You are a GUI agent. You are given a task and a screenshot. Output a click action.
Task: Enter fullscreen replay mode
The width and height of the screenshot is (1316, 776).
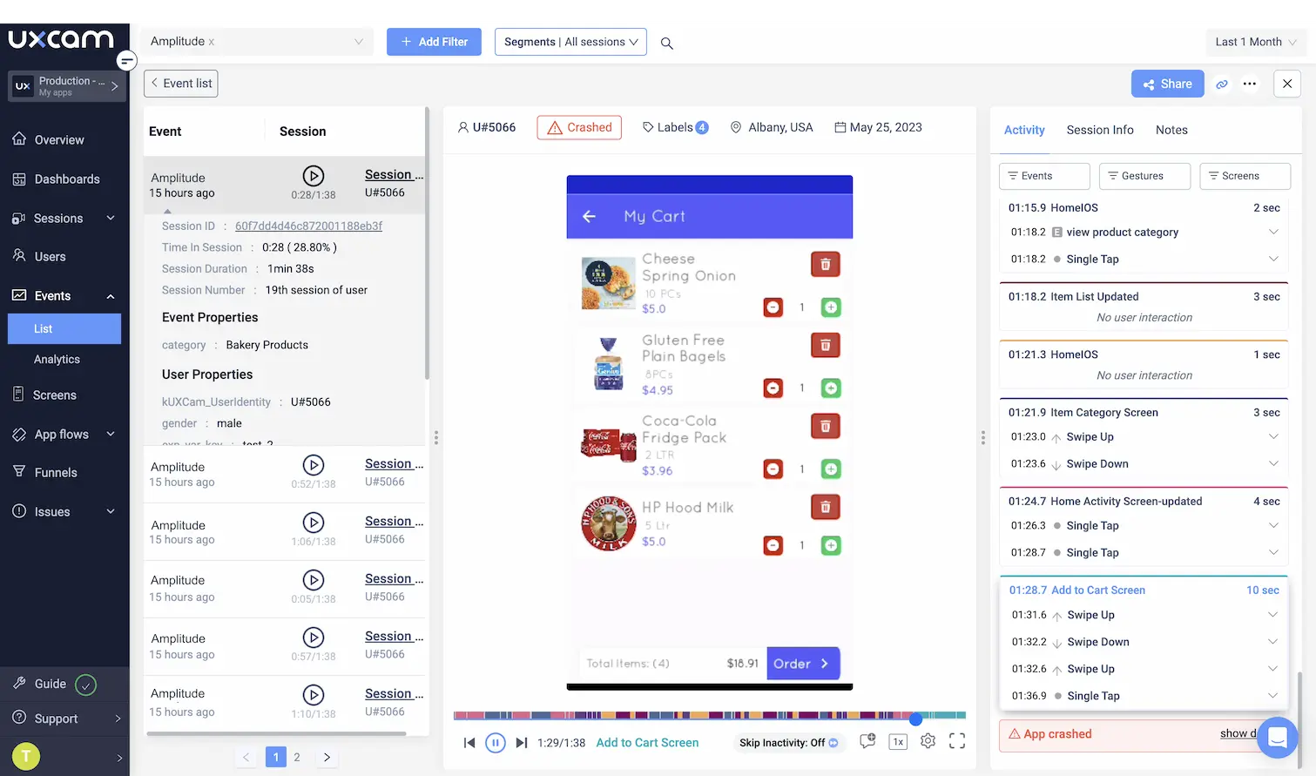957,741
